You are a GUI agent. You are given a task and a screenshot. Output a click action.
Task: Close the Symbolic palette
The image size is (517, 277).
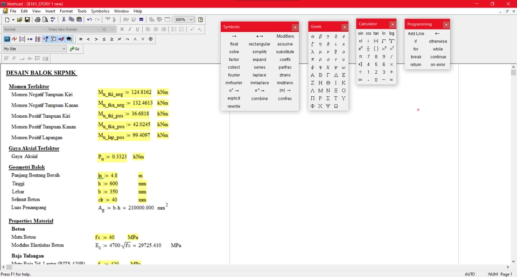pos(295,27)
